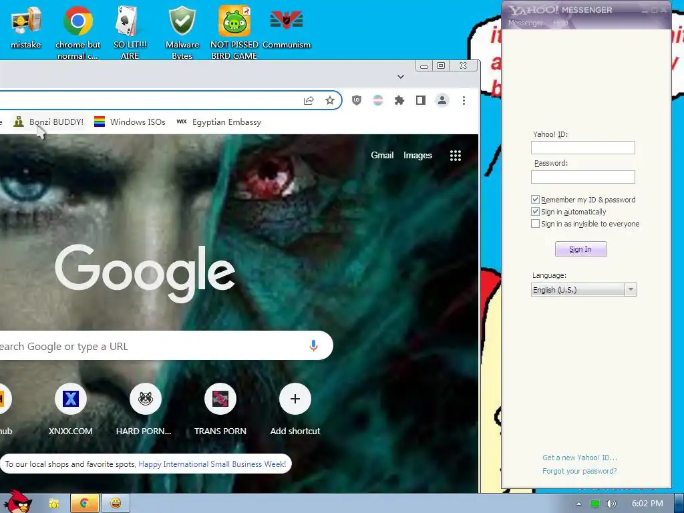Open Help menu in Yahoo Messenger

click(x=560, y=23)
